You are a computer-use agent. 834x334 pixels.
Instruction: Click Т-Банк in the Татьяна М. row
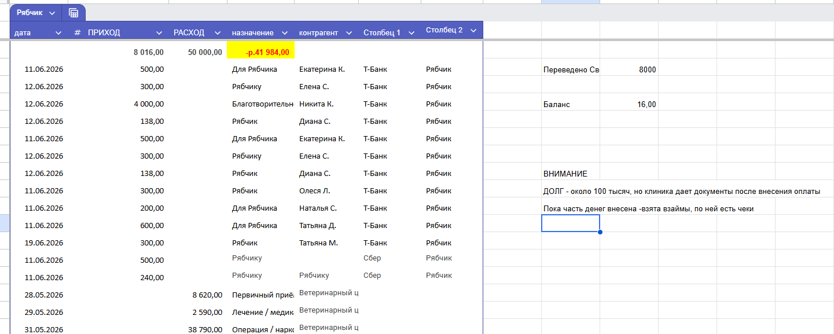pos(375,243)
